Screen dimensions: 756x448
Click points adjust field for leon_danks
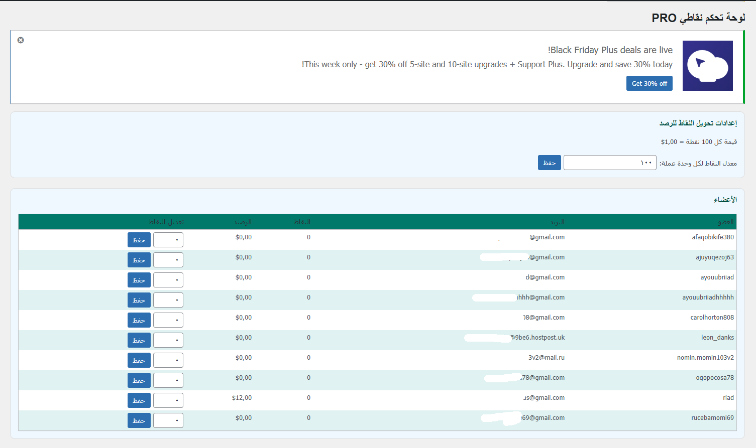[x=168, y=340]
